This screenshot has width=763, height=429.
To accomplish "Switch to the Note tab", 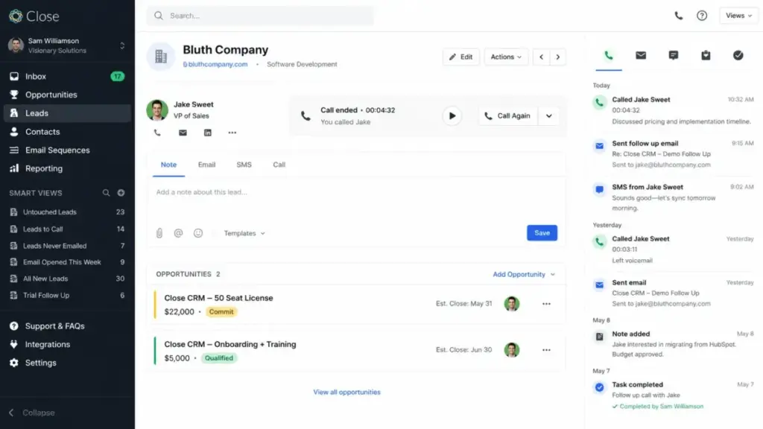I will [x=168, y=165].
